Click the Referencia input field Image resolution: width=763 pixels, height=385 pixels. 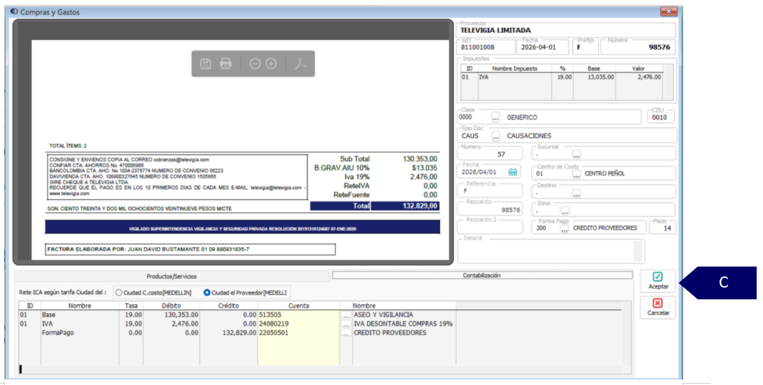pyautogui.click(x=490, y=191)
